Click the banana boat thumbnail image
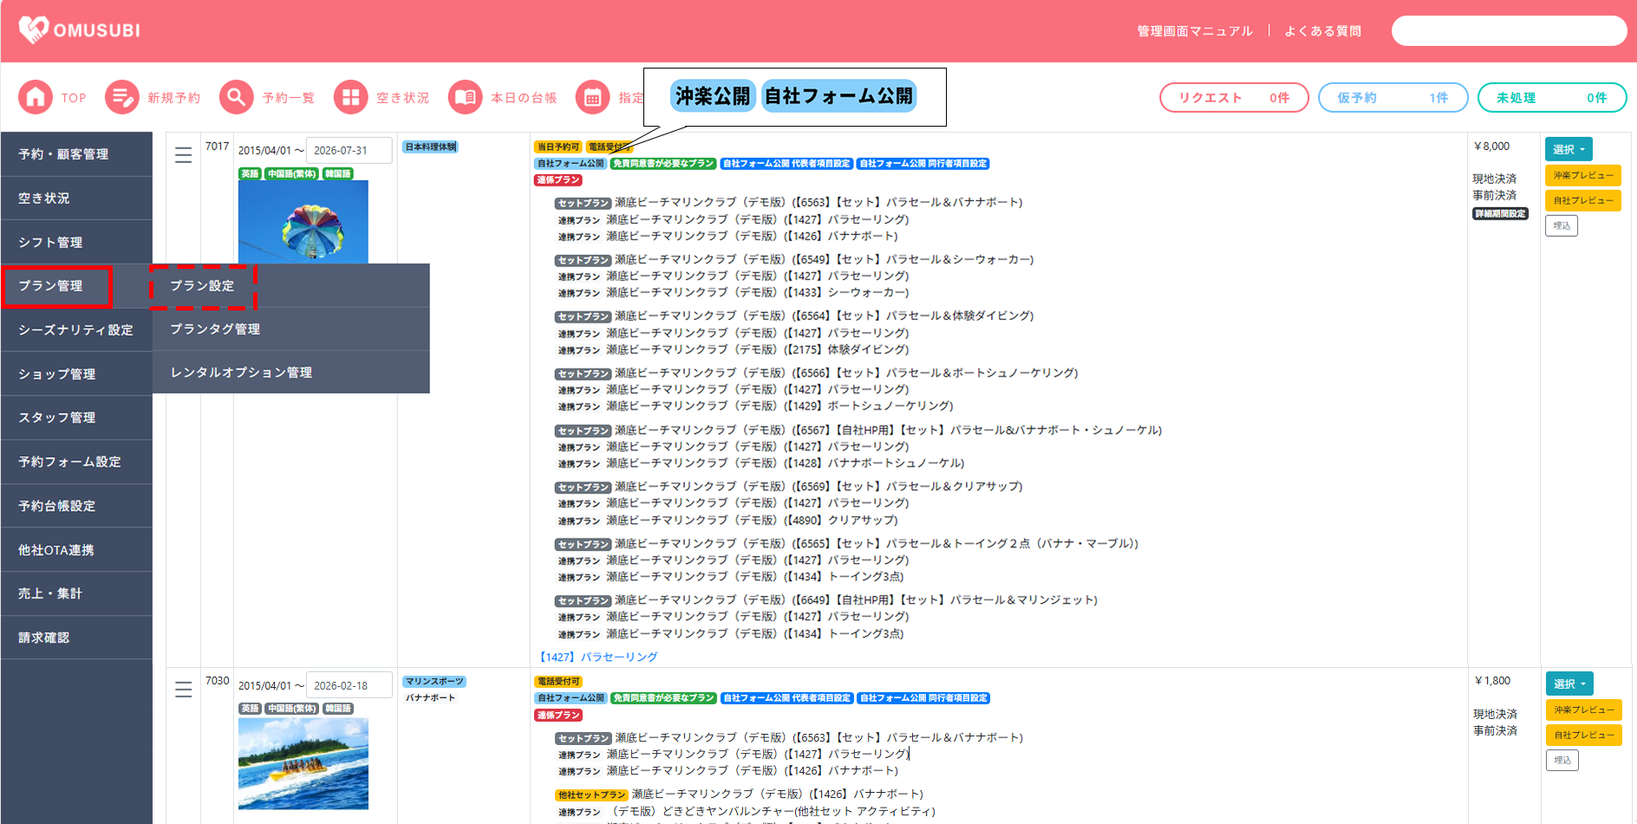Image resolution: width=1637 pixels, height=824 pixels. click(x=303, y=763)
